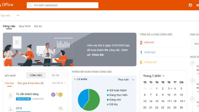Click the yellow avatar on Tư vấn khách hàng

point(61,95)
